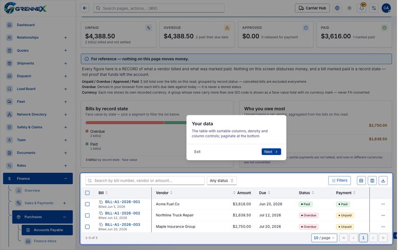The image size is (400, 250).
Task: Open the CA user avatar
Action: (x=386, y=8)
